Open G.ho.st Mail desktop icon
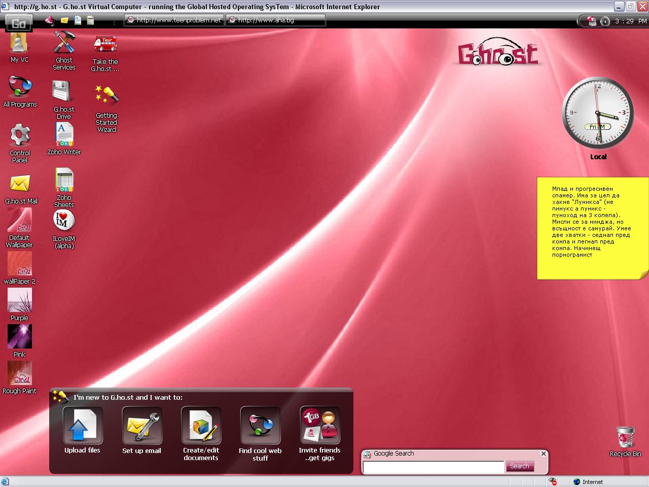 21,189
